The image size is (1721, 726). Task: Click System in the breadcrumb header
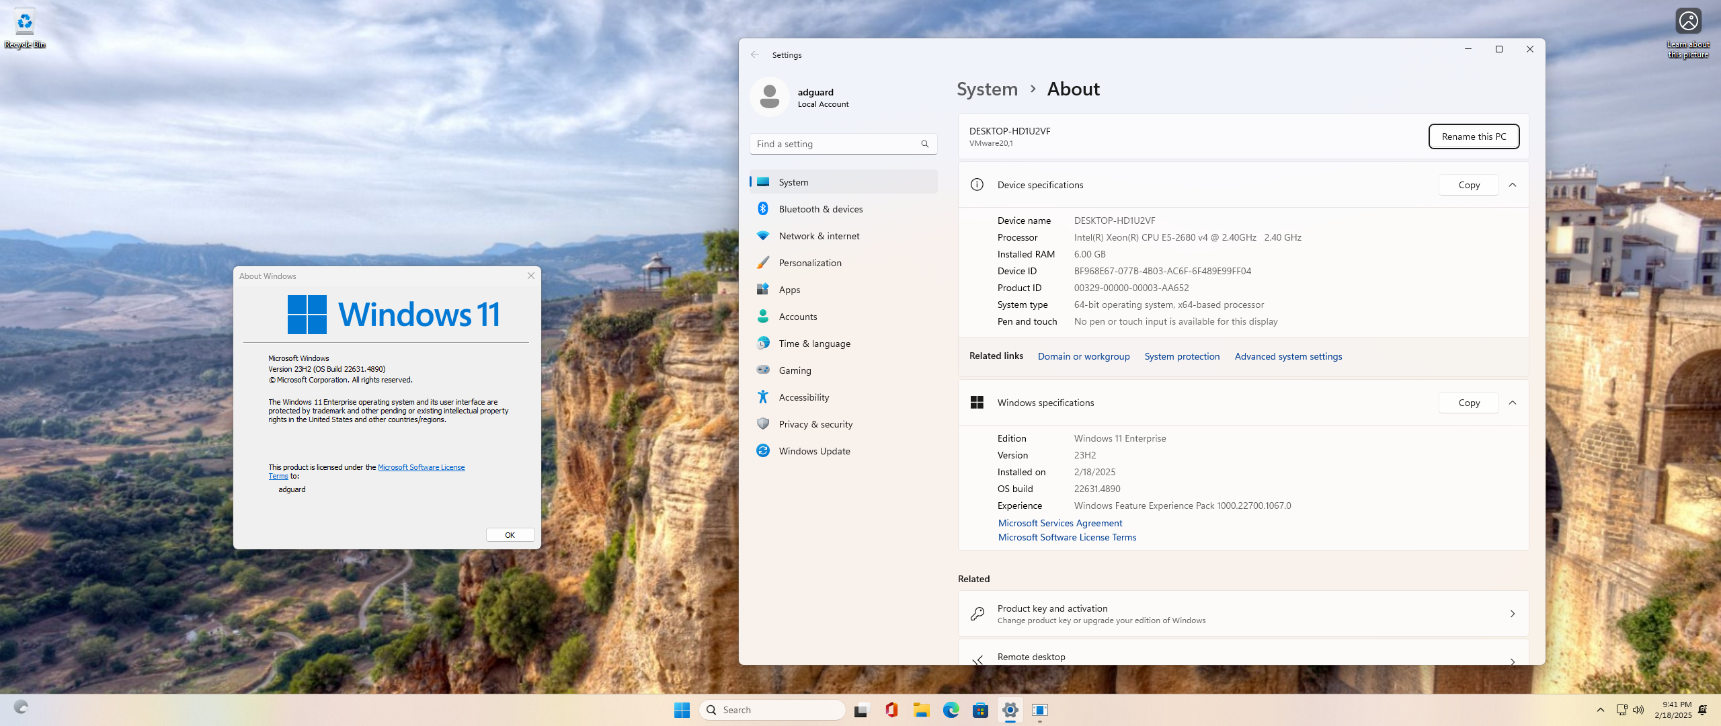(x=987, y=89)
